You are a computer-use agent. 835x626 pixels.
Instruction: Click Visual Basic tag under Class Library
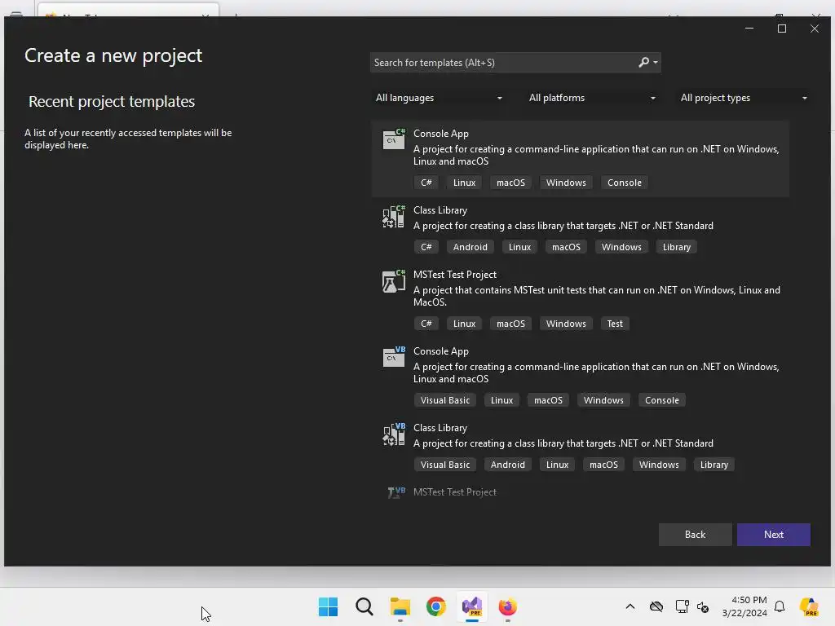pyautogui.click(x=444, y=465)
